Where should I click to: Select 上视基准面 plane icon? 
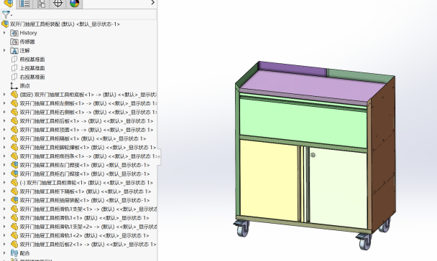tap(14, 68)
